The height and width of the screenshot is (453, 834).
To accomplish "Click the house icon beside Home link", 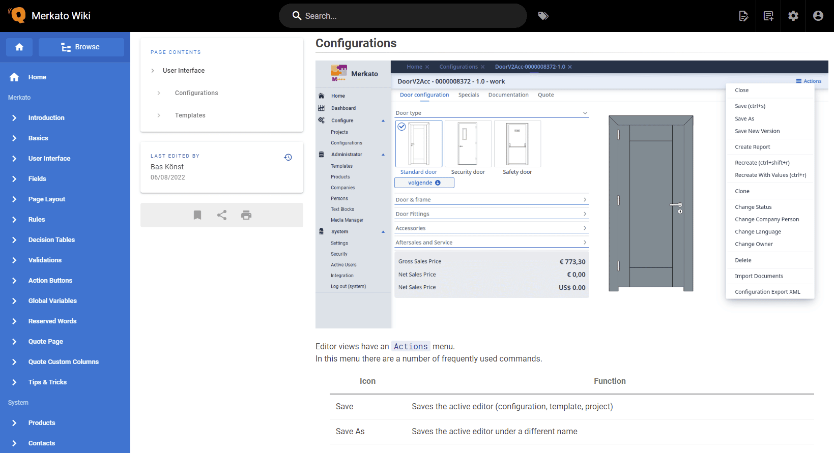I will (14, 77).
